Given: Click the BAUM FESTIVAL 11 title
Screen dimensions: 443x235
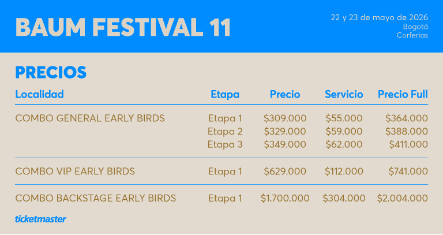Looking at the screenshot, I should [x=123, y=27].
